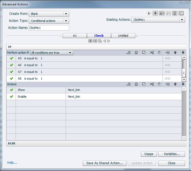
Task: Duplicate action icon at top right
Action: tap(181, 13)
